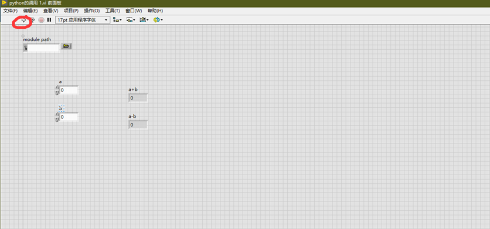This screenshot has width=490, height=229.
Task: Increment control a with up arrow
Action: [57, 88]
